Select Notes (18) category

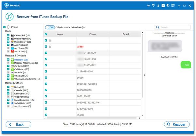coord(19,87)
